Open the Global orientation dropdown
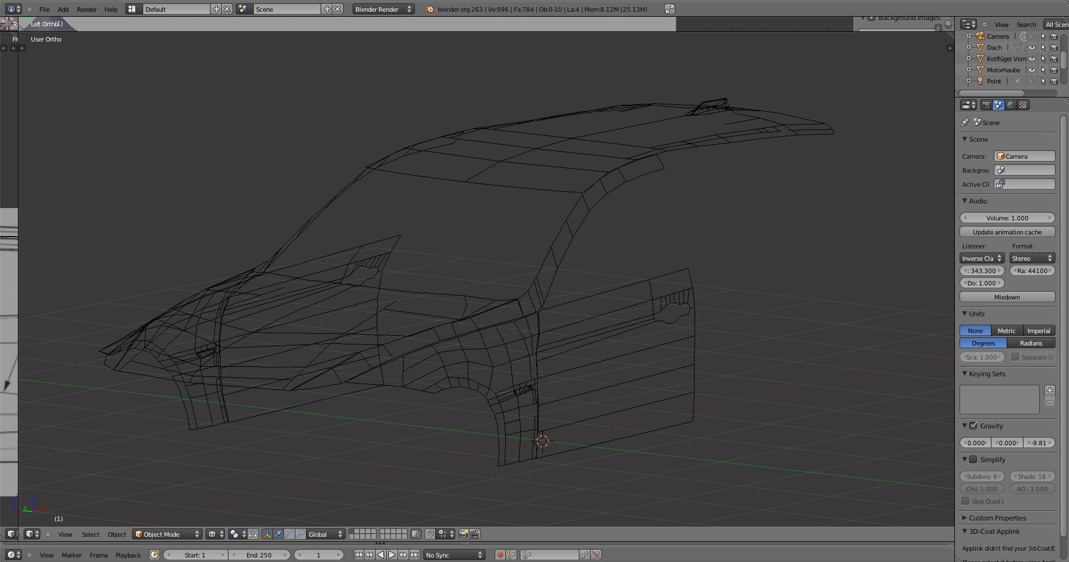 [325, 534]
